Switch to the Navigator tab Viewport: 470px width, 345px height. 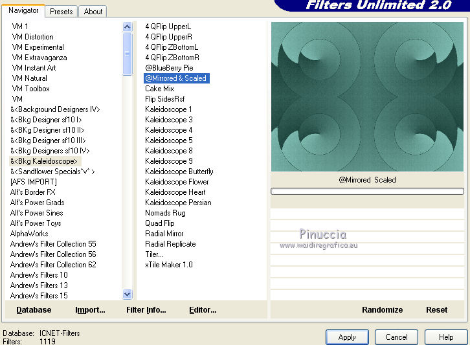point(23,10)
